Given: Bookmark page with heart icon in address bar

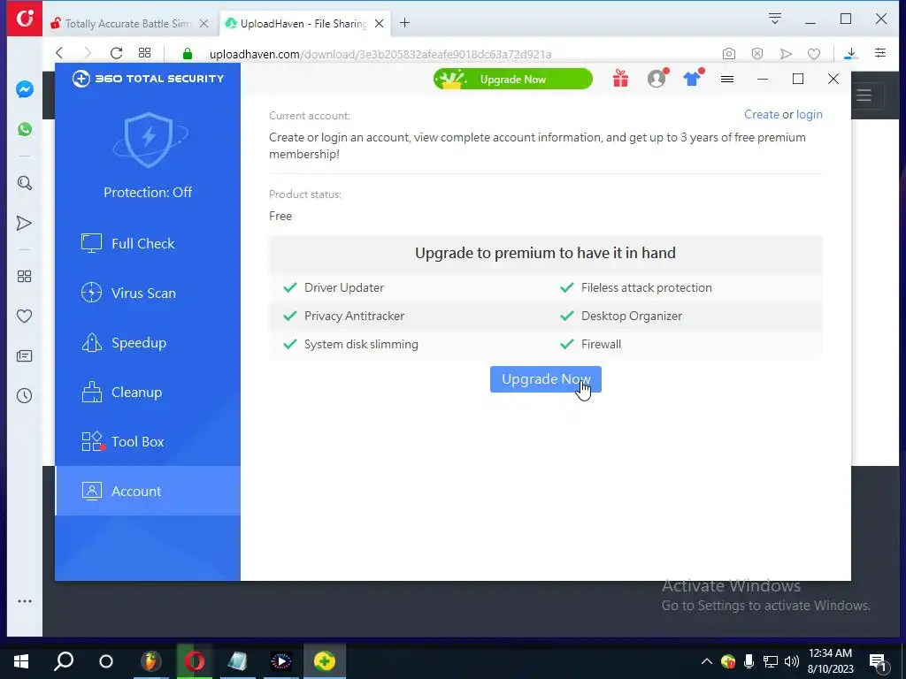Looking at the screenshot, I should 814,54.
